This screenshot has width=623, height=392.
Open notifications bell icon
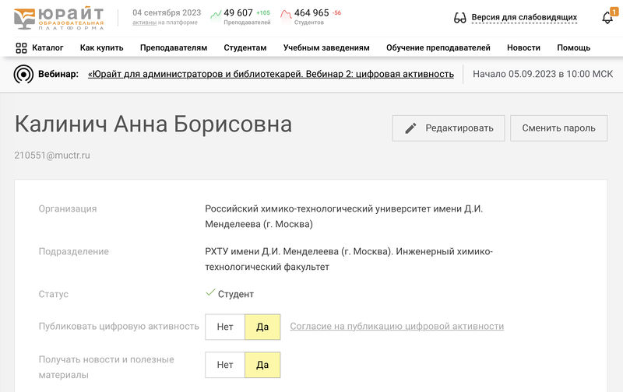coord(607,18)
